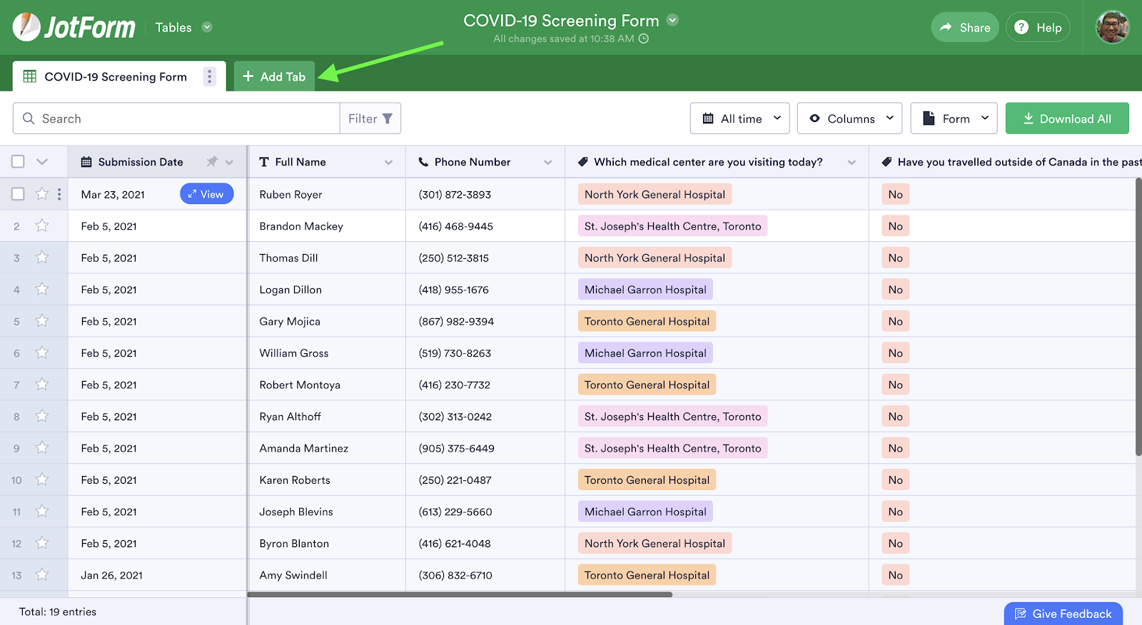Open the Full Name column dropdown arrow
This screenshot has width=1142, height=625.
(x=388, y=163)
